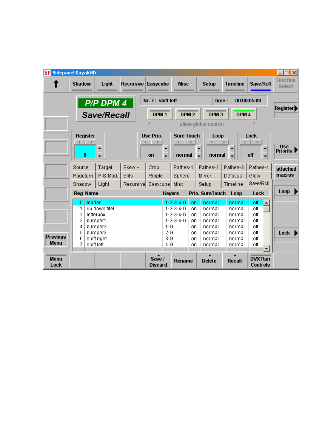Switch to the Slits tab
The image size is (334, 430).
click(x=133, y=176)
